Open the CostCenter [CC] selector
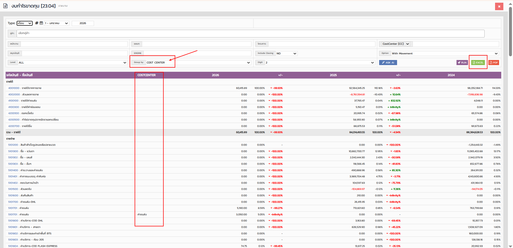 click(x=396, y=44)
